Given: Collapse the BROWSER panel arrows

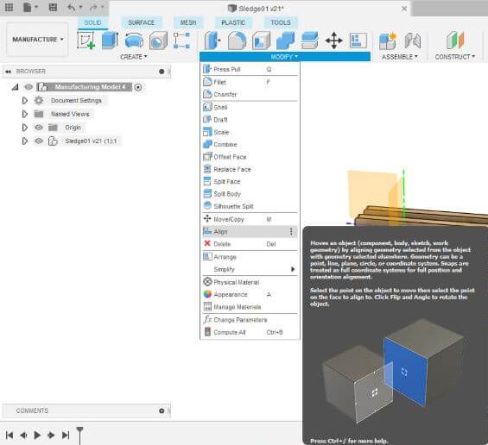Looking at the screenshot, I should [x=8, y=72].
